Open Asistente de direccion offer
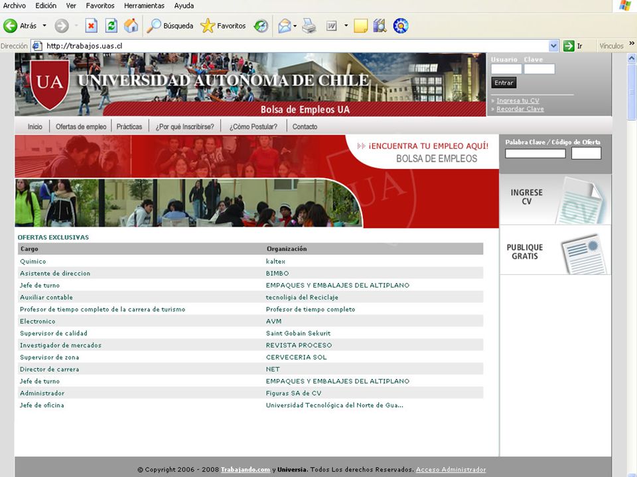The image size is (637, 477). pyautogui.click(x=55, y=274)
